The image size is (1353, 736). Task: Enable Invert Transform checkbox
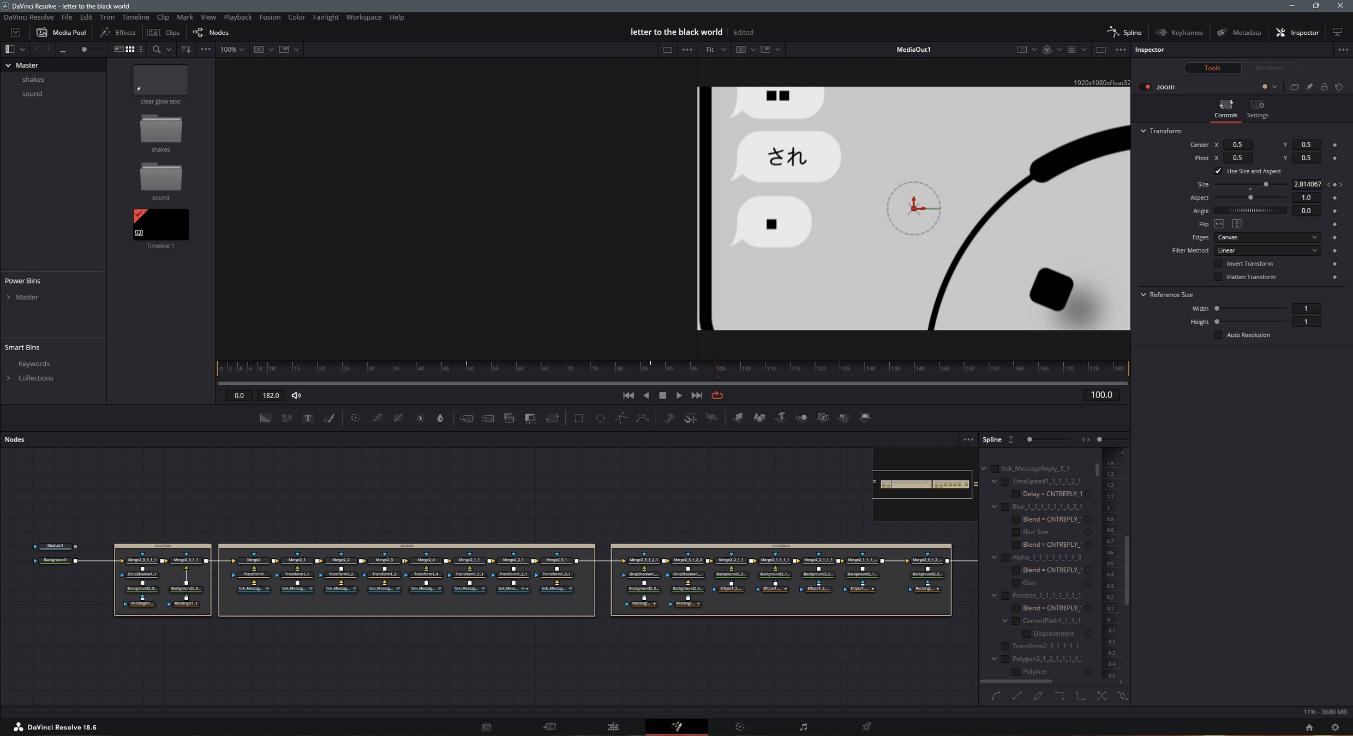(x=1218, y=264)
